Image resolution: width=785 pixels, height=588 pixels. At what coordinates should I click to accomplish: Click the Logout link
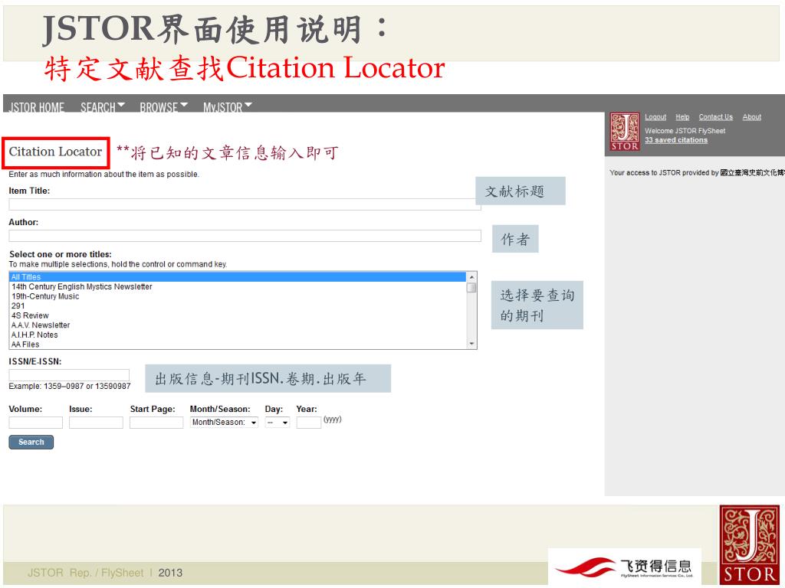coord(655,117)
